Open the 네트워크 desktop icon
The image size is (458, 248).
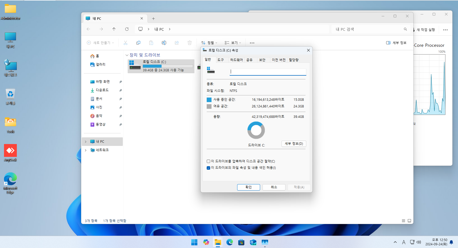pos(10,68)
